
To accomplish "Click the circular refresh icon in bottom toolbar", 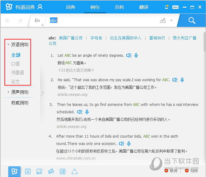I will [x=74, y=172].
